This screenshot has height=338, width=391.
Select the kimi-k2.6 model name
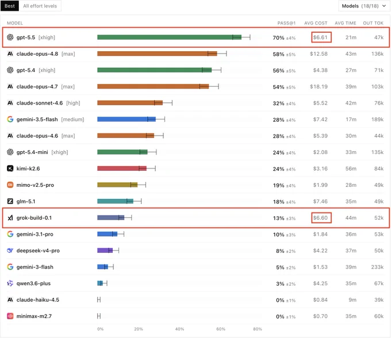28,169
